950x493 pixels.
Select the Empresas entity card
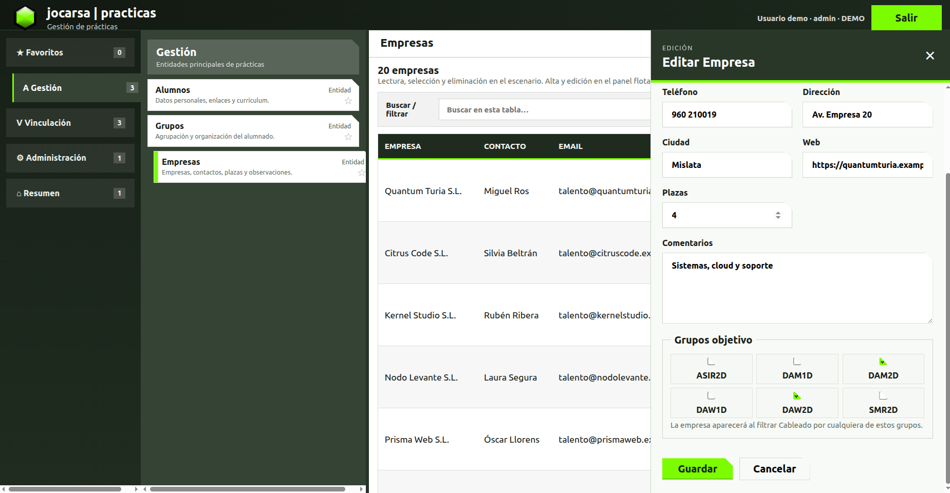tap(259, 167)
